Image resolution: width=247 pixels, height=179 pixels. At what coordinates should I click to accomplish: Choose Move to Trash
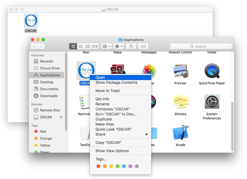pos(121,91)
